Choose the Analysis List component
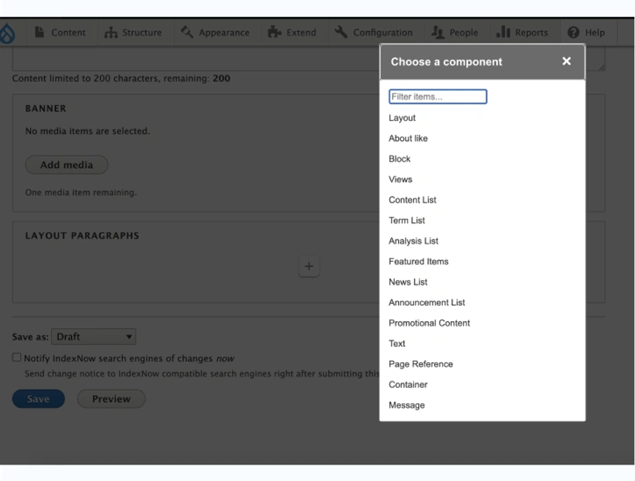Viewport: 635px width, 481px height. point(414,241)
